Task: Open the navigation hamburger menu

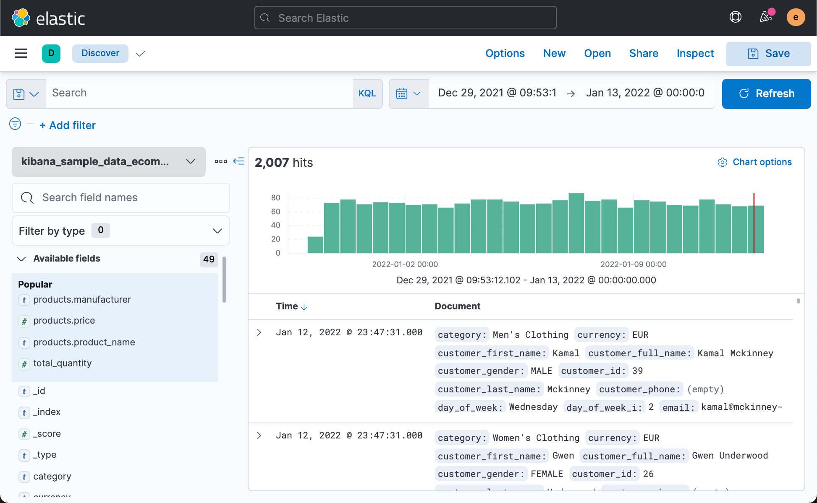Action: [x=21, y=53]
